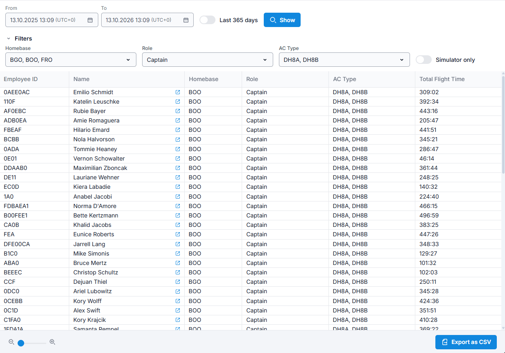Open Ariel Lubowitz's external link icon
505x353 pixels.
(178, 291)
